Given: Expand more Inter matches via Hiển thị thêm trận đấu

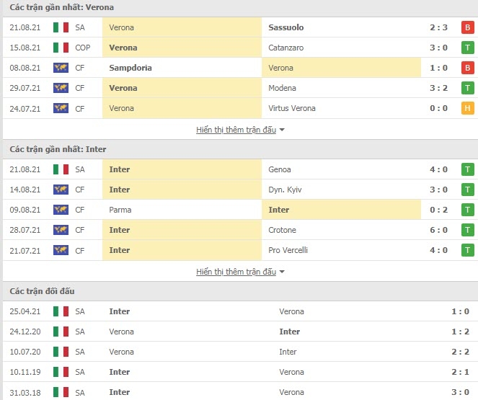Looking at the screenshot, I should 236,272.
